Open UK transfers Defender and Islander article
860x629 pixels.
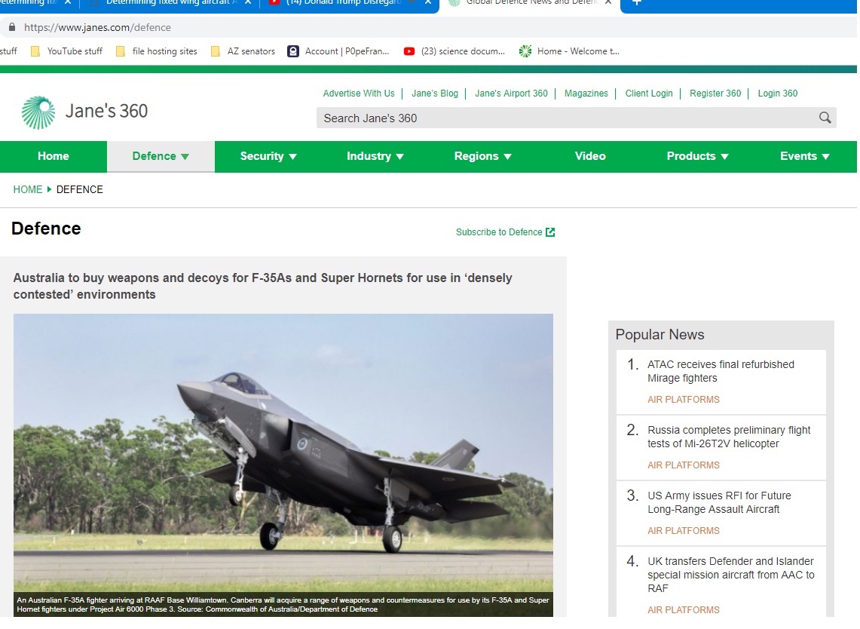tap(732, 575)
